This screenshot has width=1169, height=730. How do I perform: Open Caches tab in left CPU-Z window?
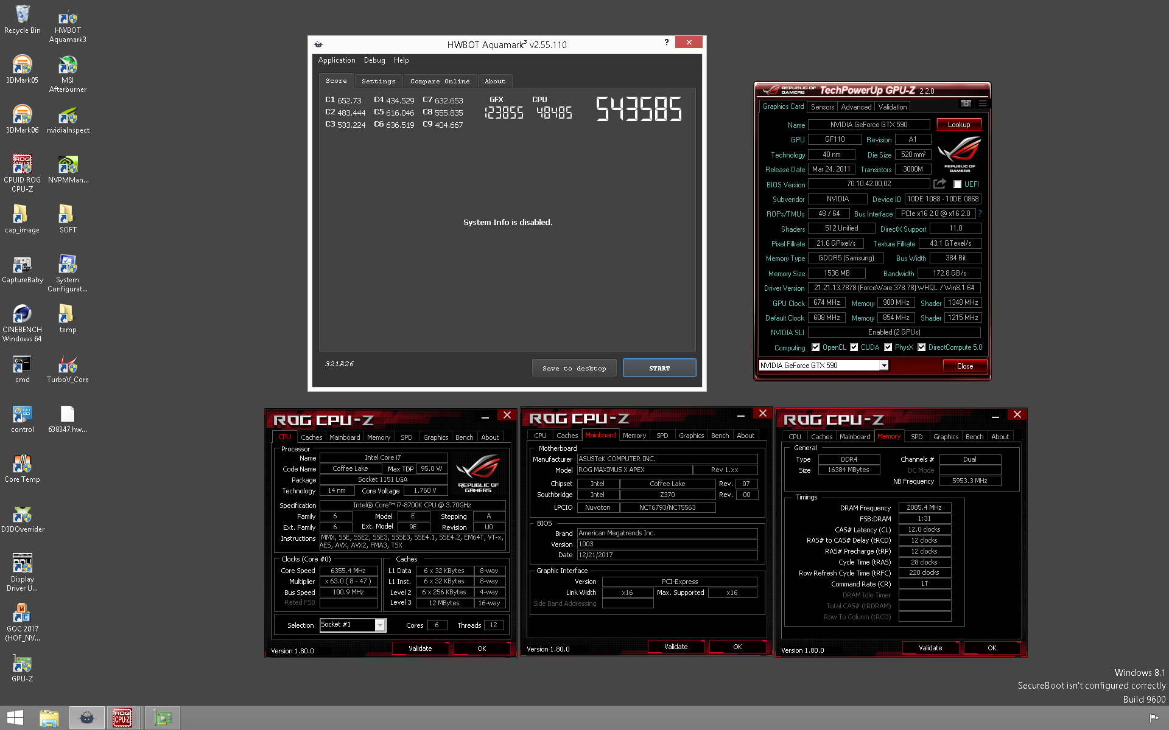click(311, 437)
